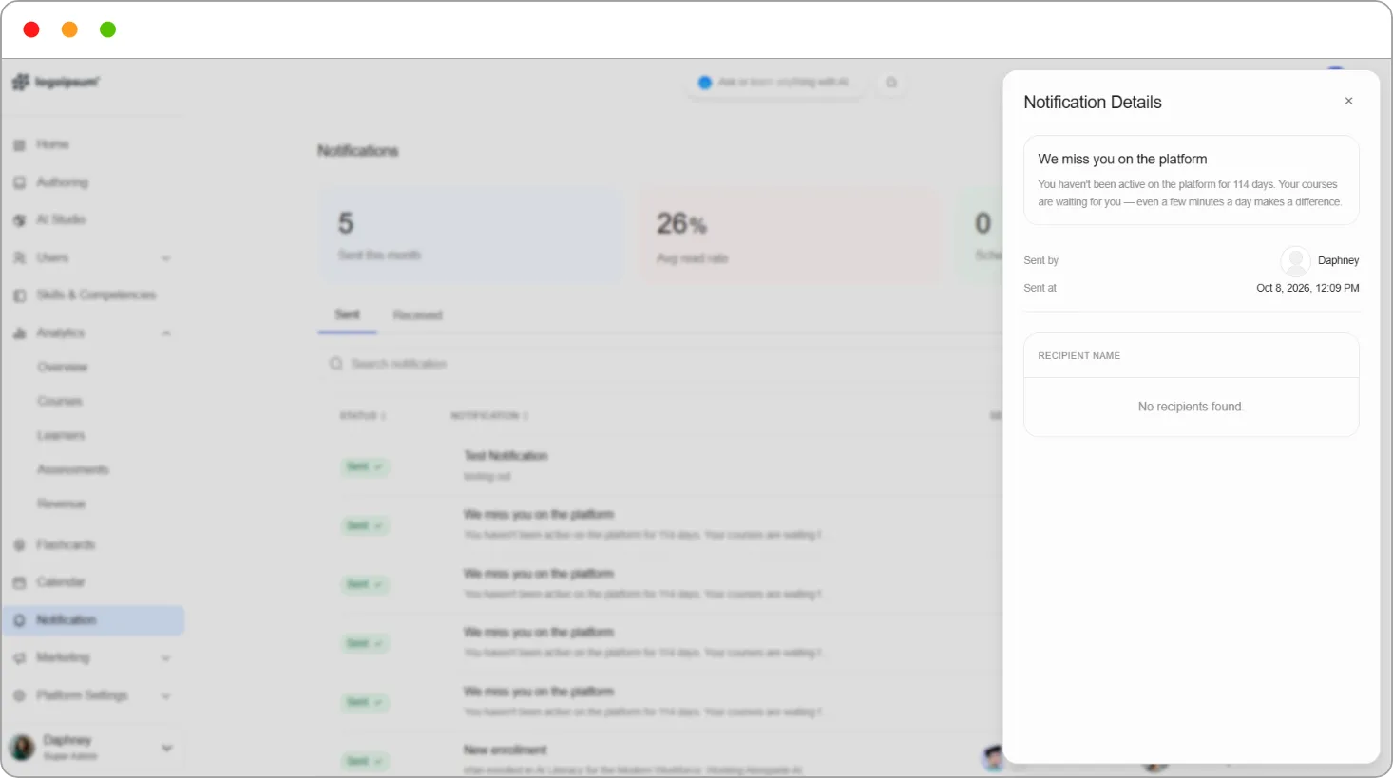Viewport: 1393px width, 778px height.
Task: Open the Flashcards sidebar item
Action: tap(66, 544)
